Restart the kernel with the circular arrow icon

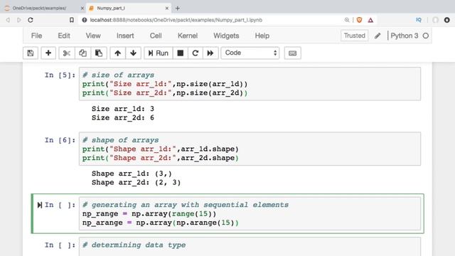pyautogui.click(x=196, y=53)
